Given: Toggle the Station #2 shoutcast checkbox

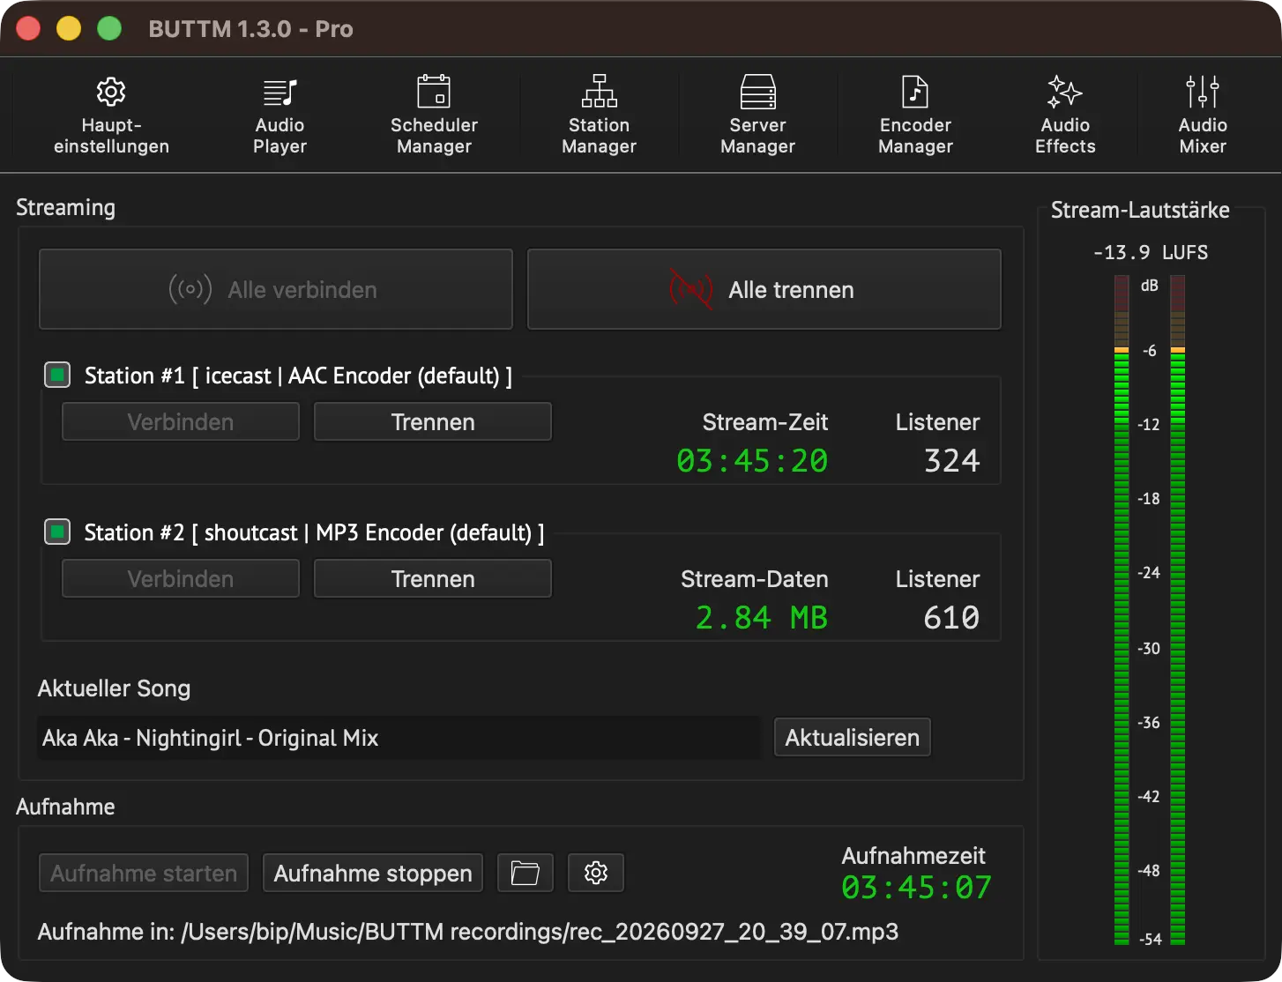Looking at the screenshot, I should pos(57,532).
